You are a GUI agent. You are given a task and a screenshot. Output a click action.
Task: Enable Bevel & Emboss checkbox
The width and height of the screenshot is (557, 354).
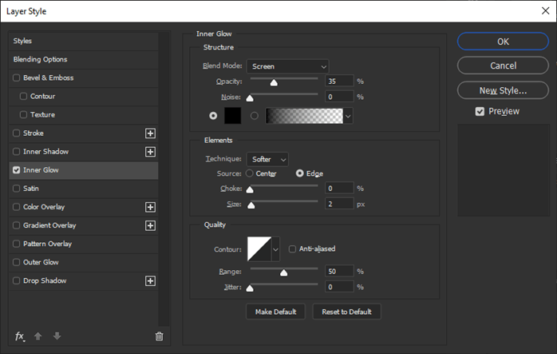(16, 78)
